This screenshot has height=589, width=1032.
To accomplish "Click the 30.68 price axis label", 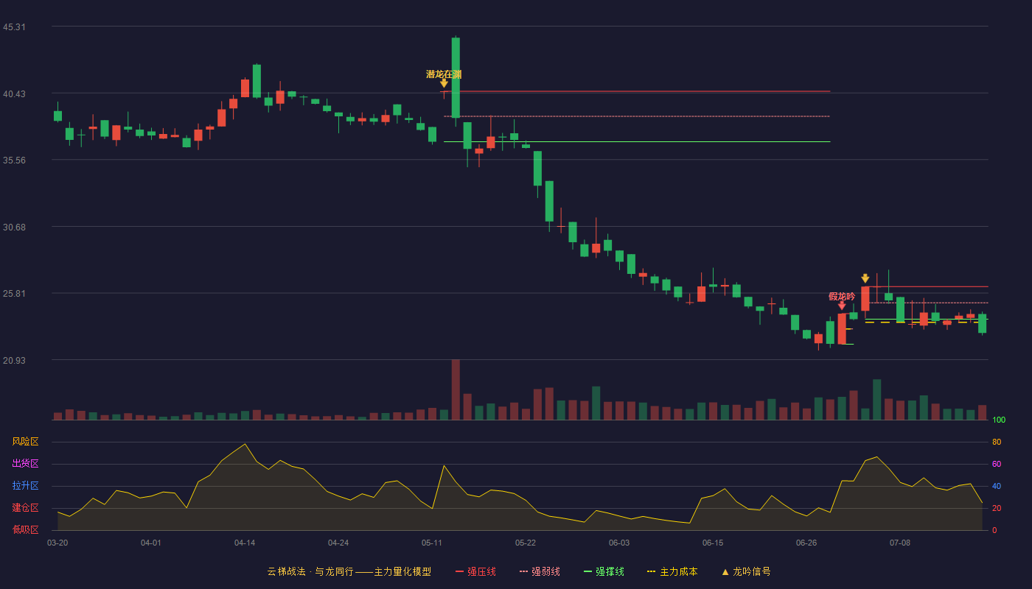I will point(15,227).
